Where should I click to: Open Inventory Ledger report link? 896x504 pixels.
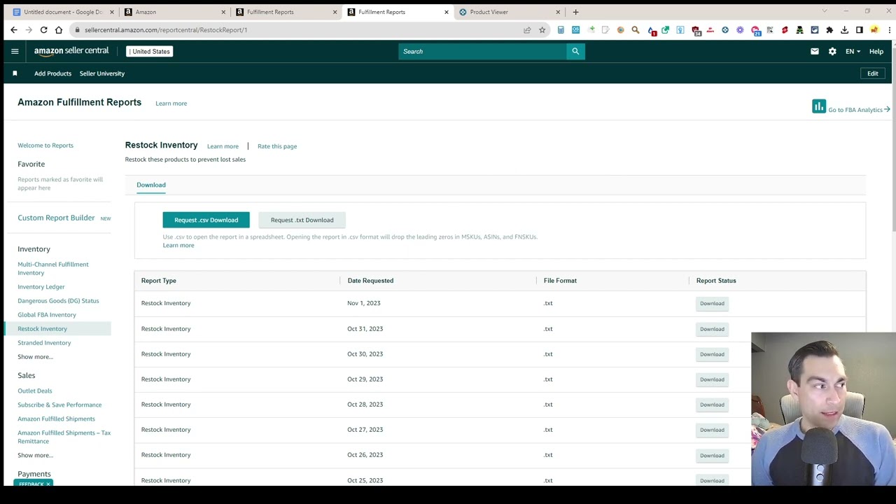pyautogui.click(x=41, y=287)
